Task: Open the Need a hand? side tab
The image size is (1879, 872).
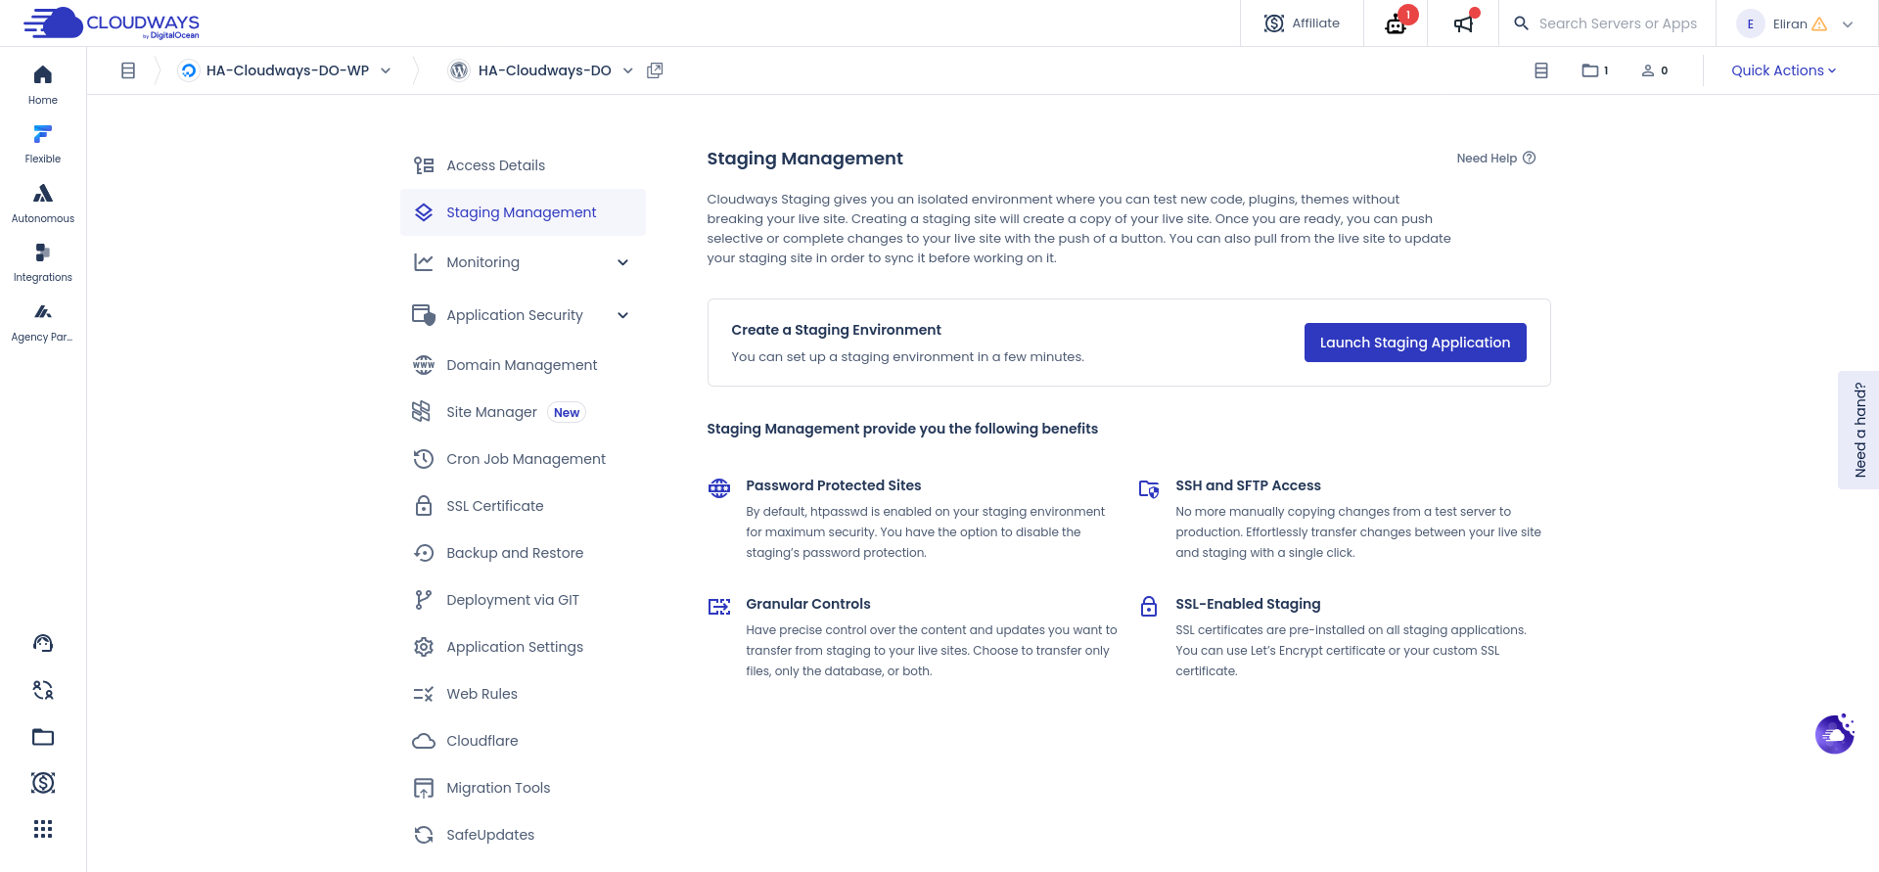Action: pos(1858,430)
